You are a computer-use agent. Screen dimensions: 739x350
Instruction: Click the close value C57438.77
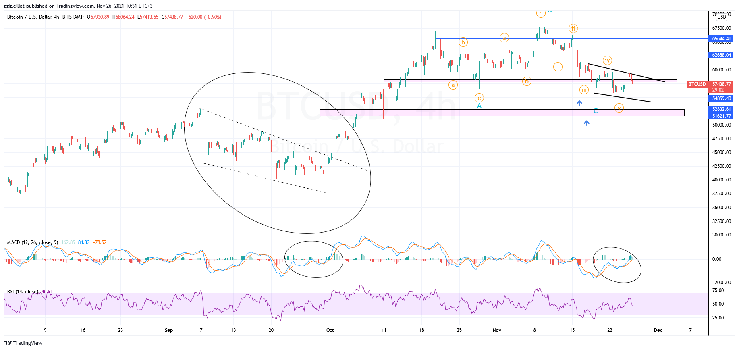pyautogui.click(x=172, y=17)
